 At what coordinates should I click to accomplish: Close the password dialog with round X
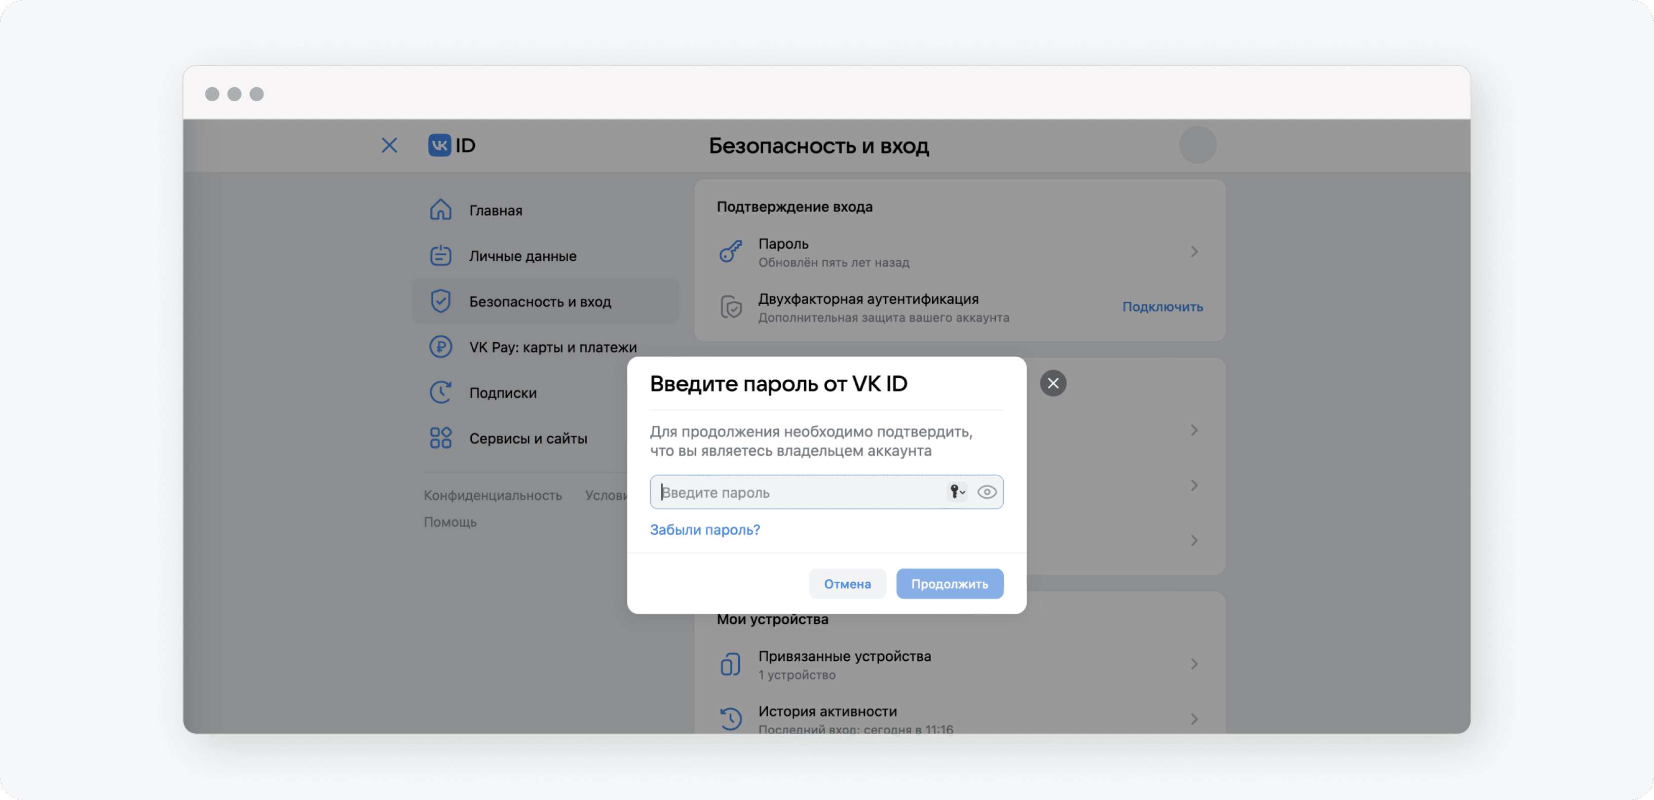point(1053,383)
